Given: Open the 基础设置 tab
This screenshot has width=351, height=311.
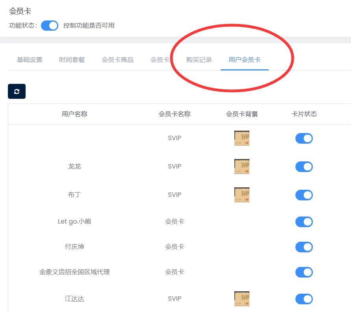Looking at the screenshot, I should point(30,60).
